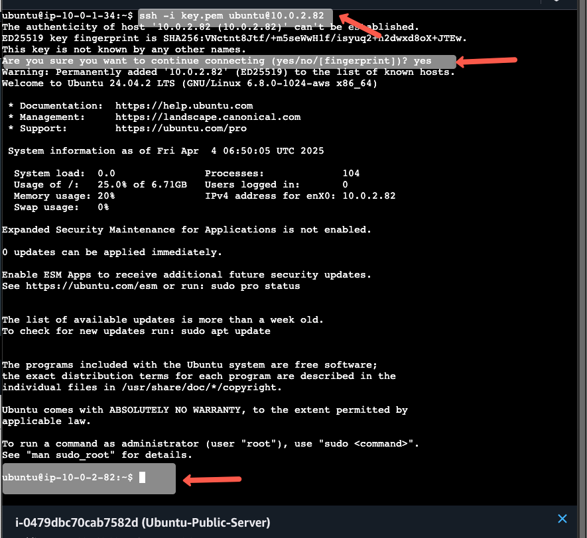Image resolution: width=587 pixels, height=538 pixels.
Task: Click the 'To run a command as administrator' line
Action: pyautogui.click(x=210, y=443)
